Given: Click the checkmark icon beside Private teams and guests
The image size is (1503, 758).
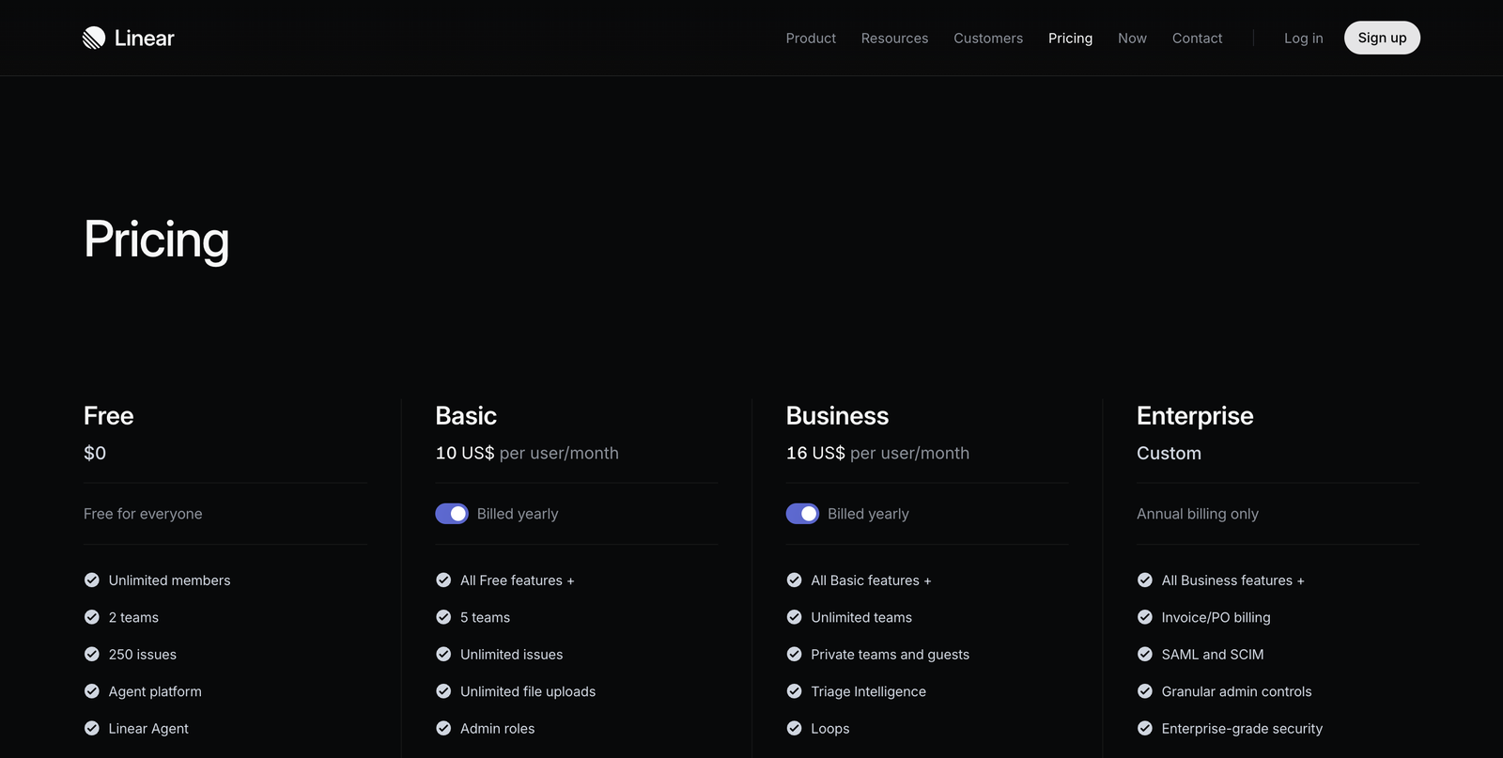Looking at the screenshot, I should tap(794, 655).
